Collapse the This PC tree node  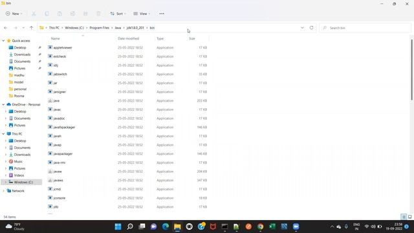pos(3,134)
